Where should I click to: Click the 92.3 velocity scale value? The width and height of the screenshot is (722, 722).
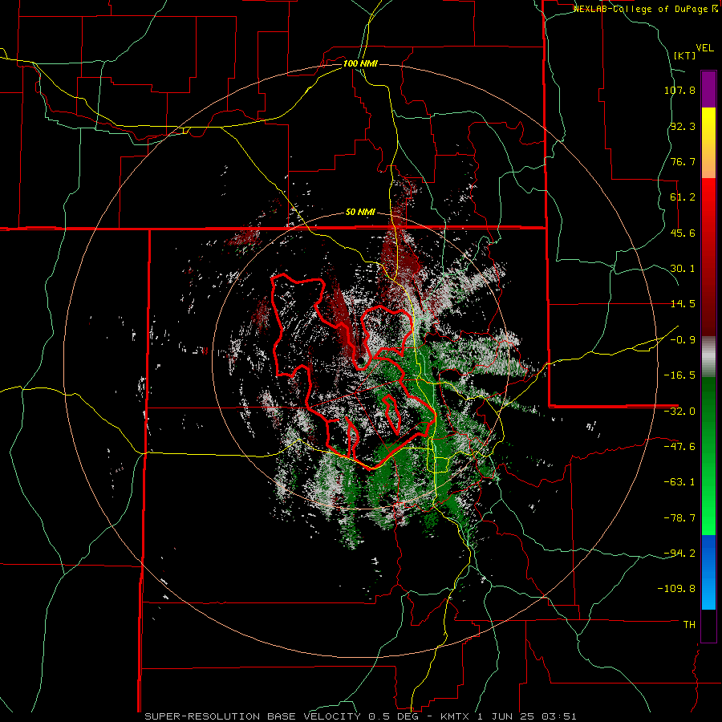tap(683, 126)
